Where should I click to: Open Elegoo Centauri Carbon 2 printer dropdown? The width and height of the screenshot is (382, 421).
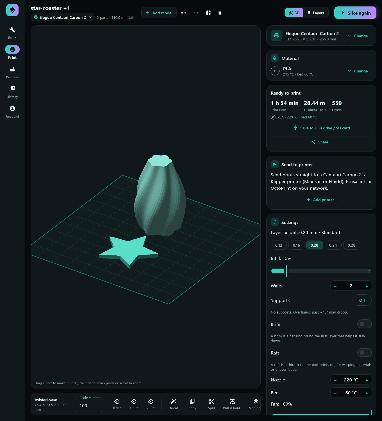pos(63,17)
